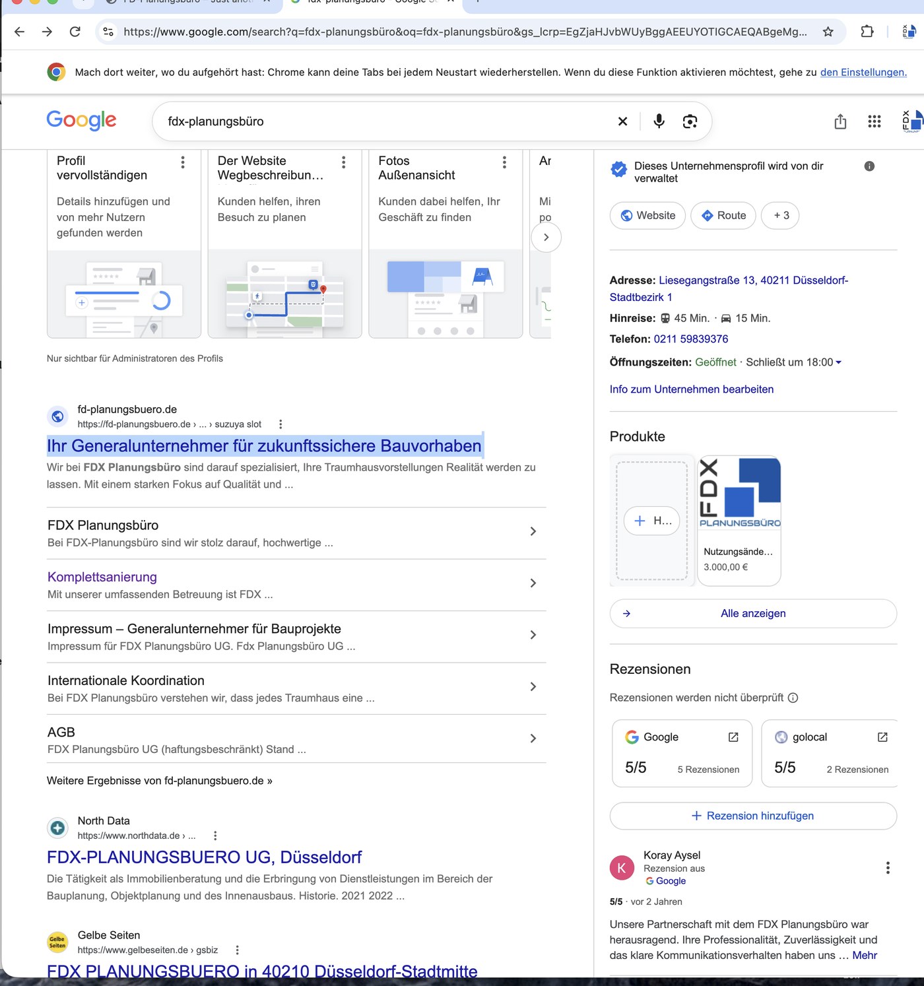
Task: Open options on Profil vervollständigen card
Action: (183, 162)
